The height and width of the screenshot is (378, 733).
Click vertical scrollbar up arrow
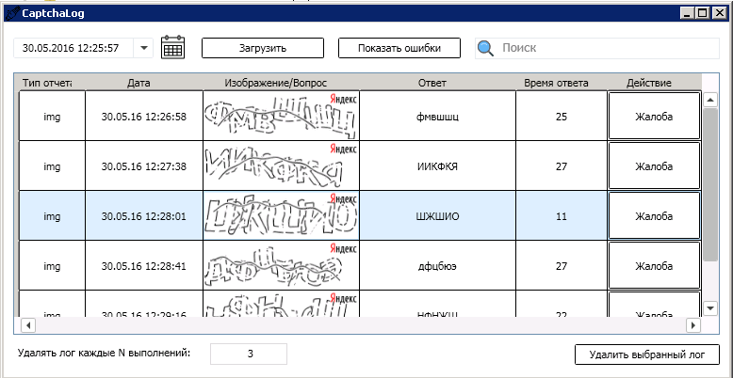[710, 100]
